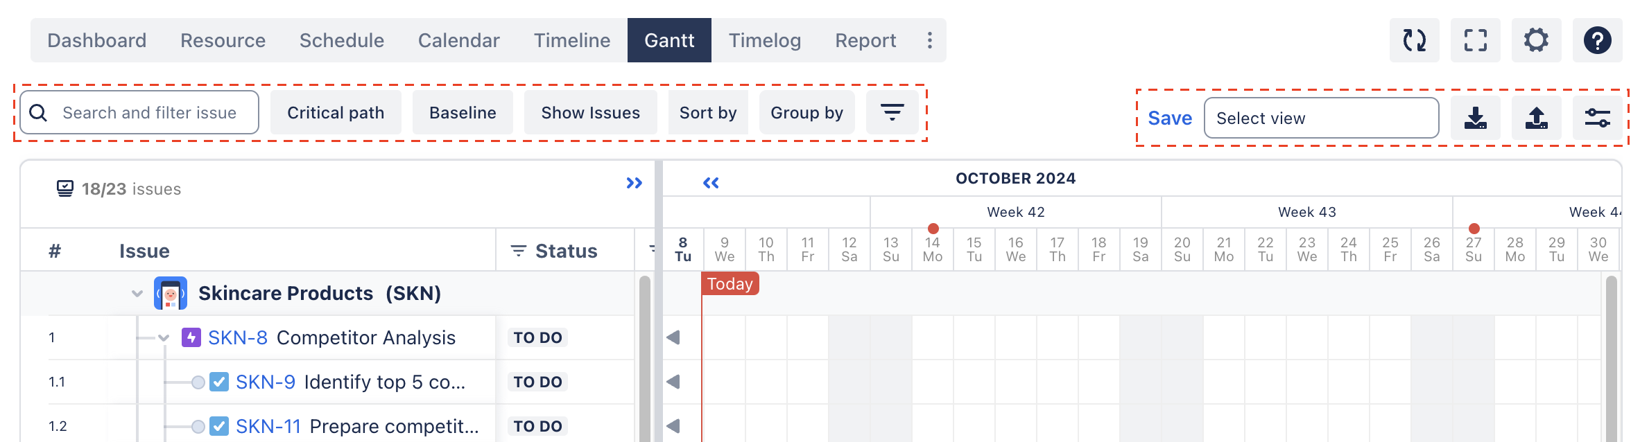Click the more tabs vertical dots

[929, 40]
